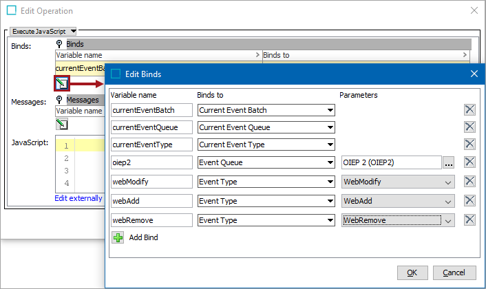Remove the currentEventQueue bind with its X icon
Image resolution: width=486 pixels, height=289 pixels.
click(470, 127)
